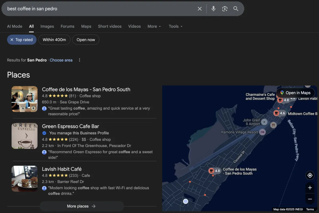Viewport: 319px width, 213px height.
Task: Expand the Tools dropdown
Action: tap(175, 26)
